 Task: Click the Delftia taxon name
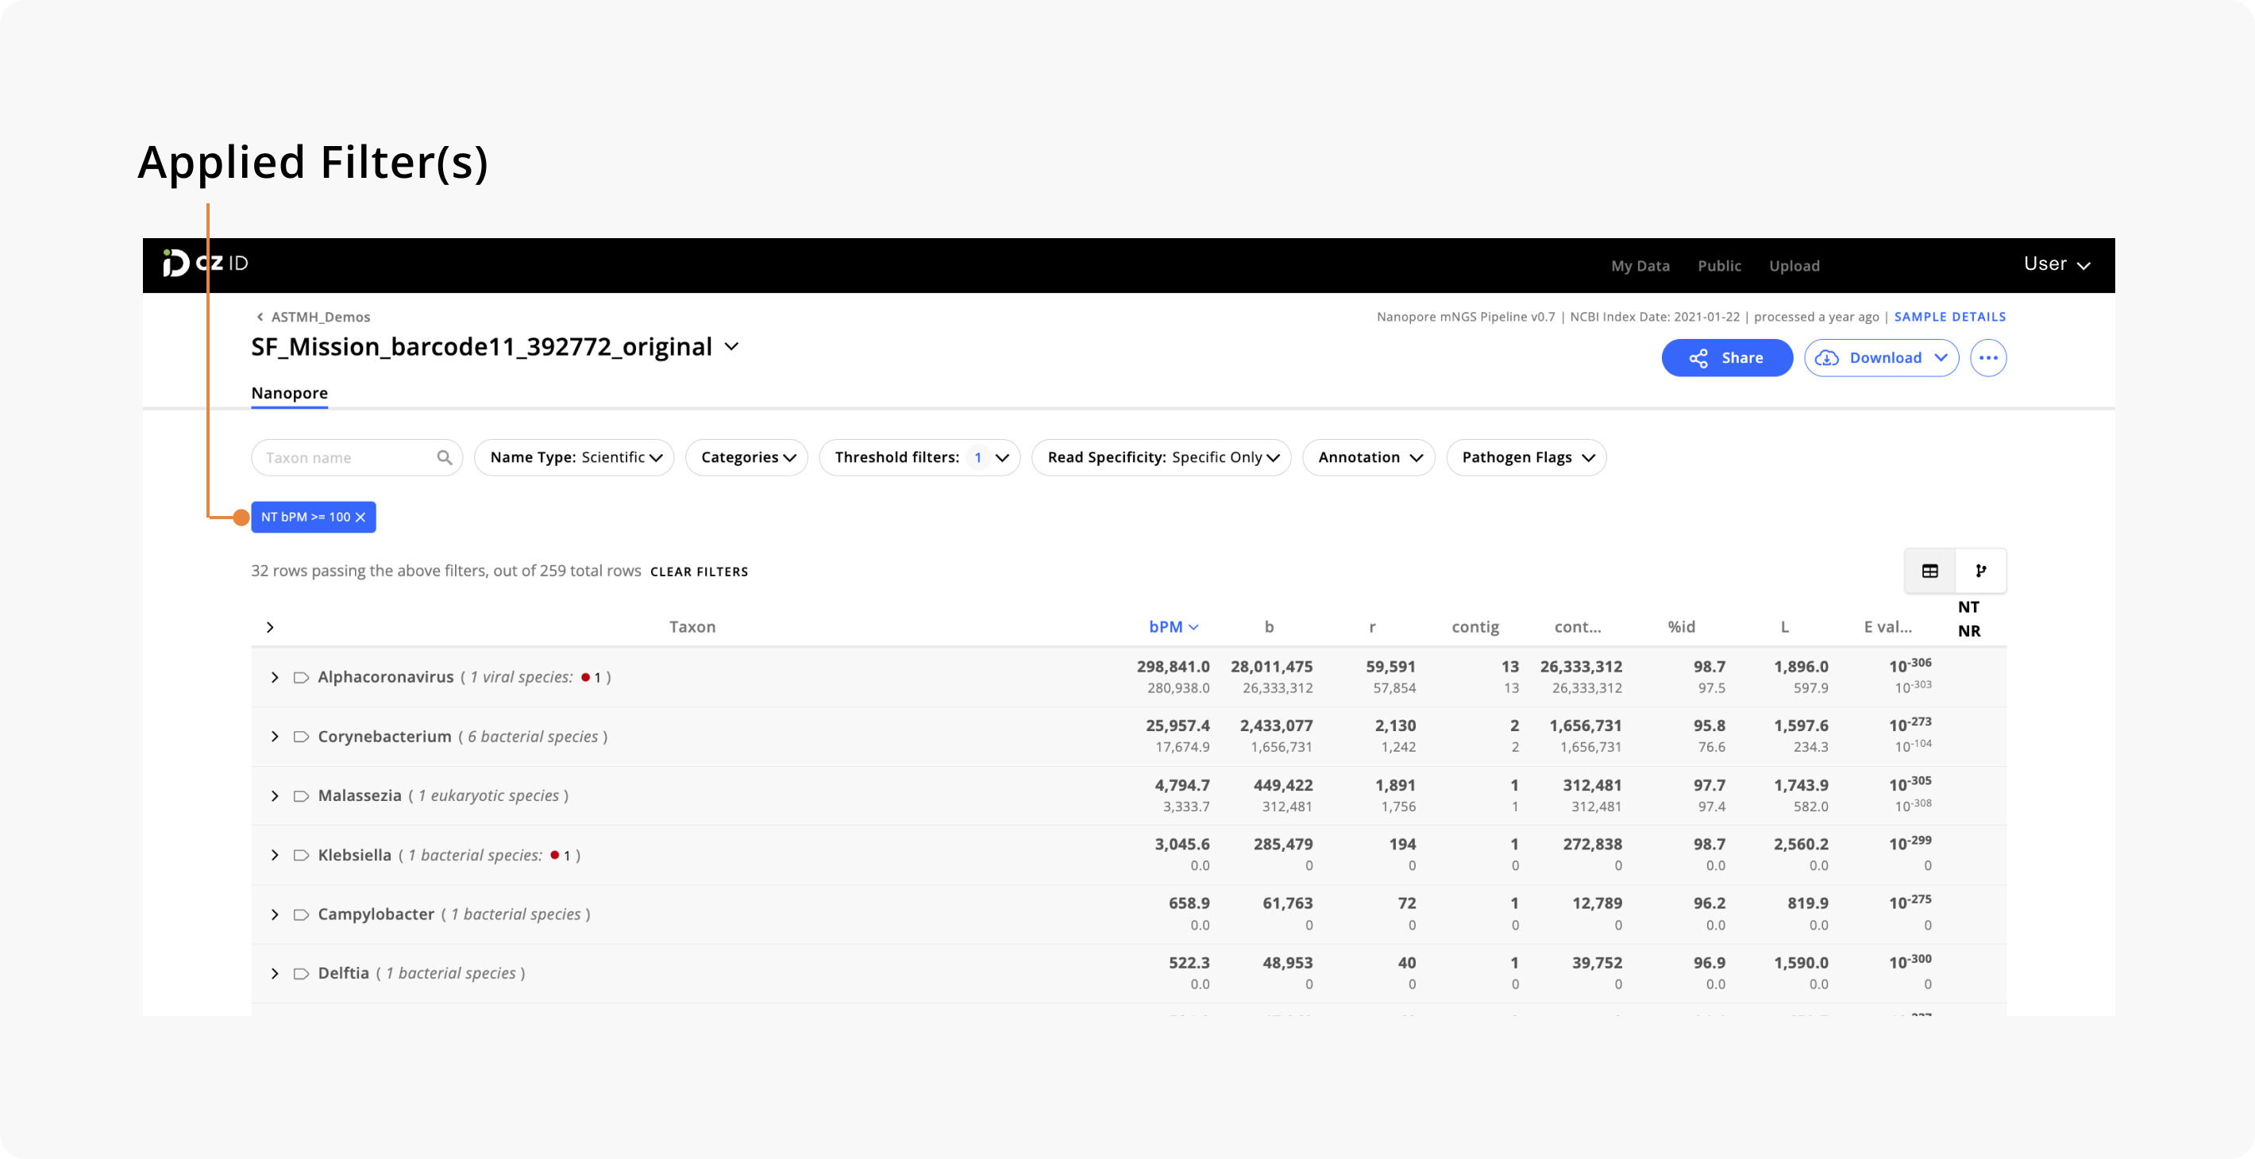(343, 973)
